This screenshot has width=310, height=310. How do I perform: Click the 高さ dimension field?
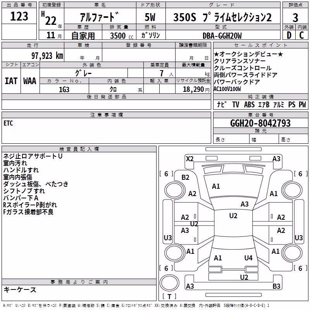point(293,138)
